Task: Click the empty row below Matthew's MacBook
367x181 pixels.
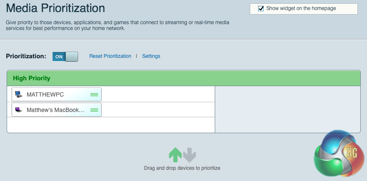Action: tap(111, 125)
